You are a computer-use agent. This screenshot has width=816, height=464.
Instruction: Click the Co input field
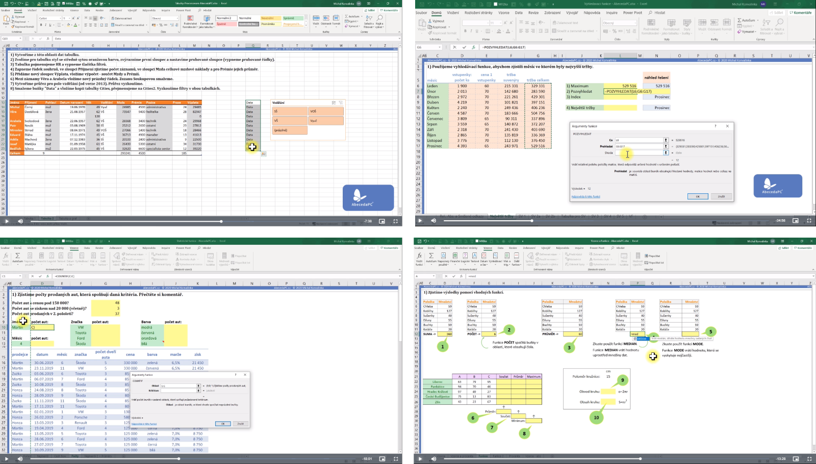point(639,140)
